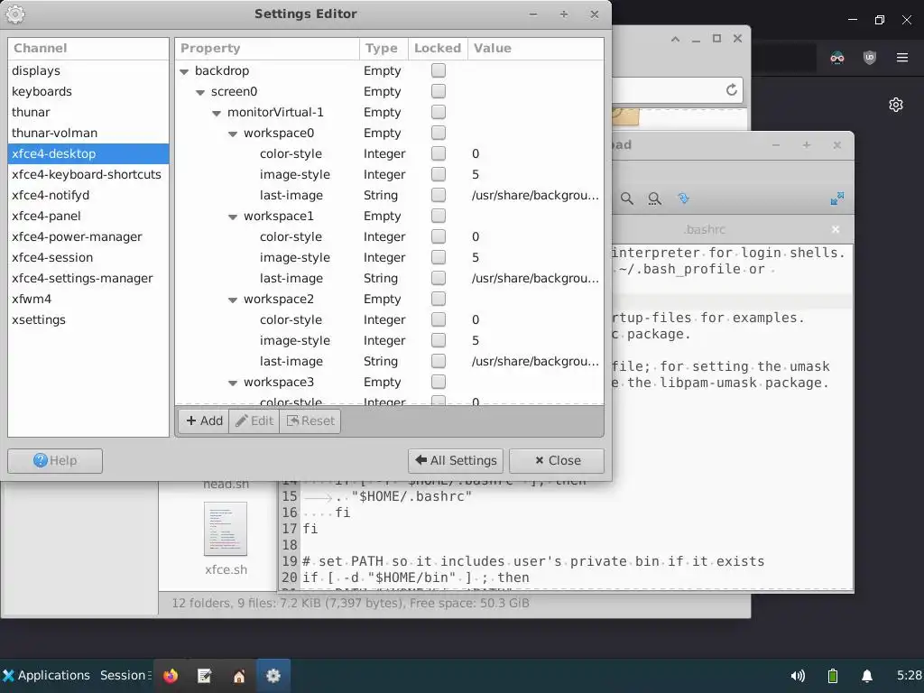Toggle Locked checkbox for screen0 row
This screenshot has height=693, width=924.
coord(438,91)
